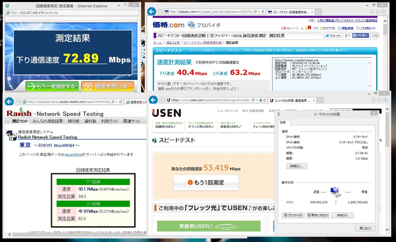Image resolution: width=396 pixels, height=242 pixels.
Task: Refresh the Radish result page
Action: click(x=121, y=102)
